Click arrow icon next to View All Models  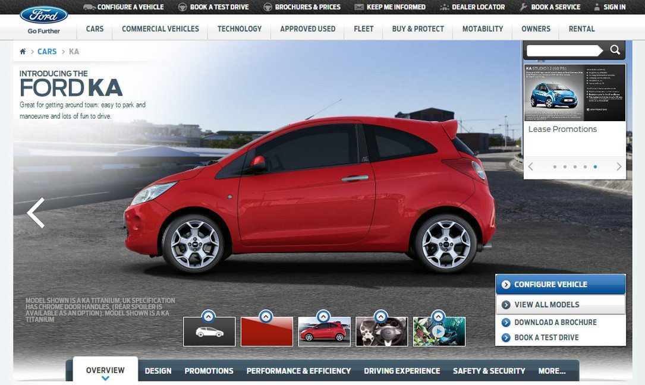[x=506, y=305]
